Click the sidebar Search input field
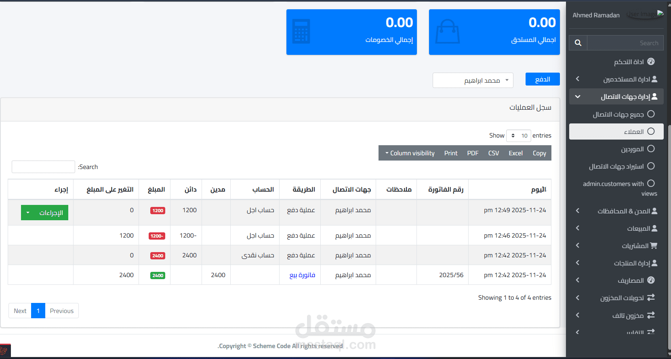The width and height of the screenshot is (671, 359). coord(625,43)
